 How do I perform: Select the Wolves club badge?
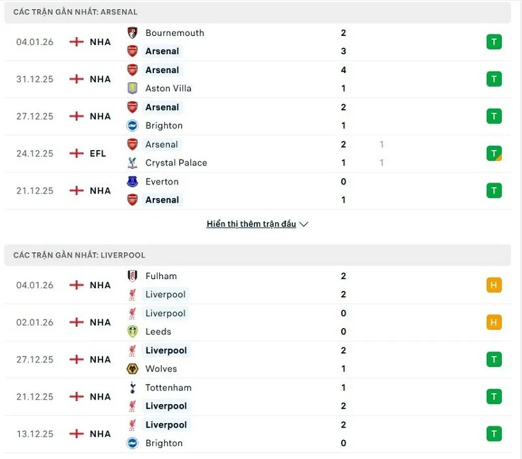133,368
